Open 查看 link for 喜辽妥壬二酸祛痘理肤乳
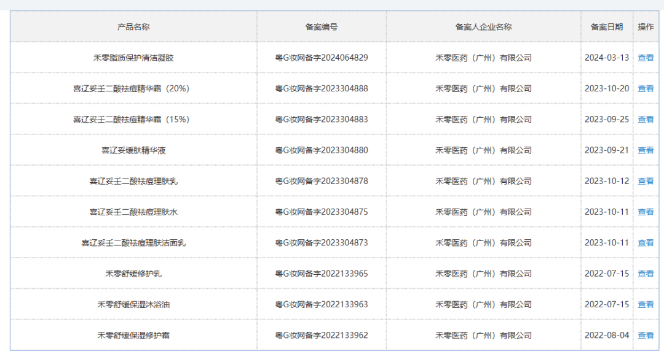The height and width of the screenshot is (357, 664). click(x=646, y=181)
